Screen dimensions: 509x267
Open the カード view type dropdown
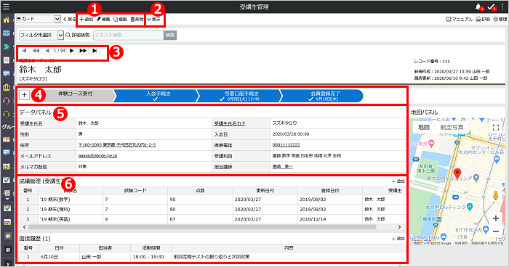point(39,19)
